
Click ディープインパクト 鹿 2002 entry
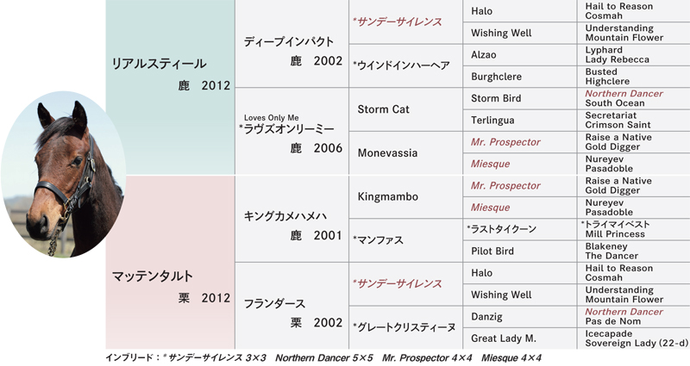[x=292, y=44]
